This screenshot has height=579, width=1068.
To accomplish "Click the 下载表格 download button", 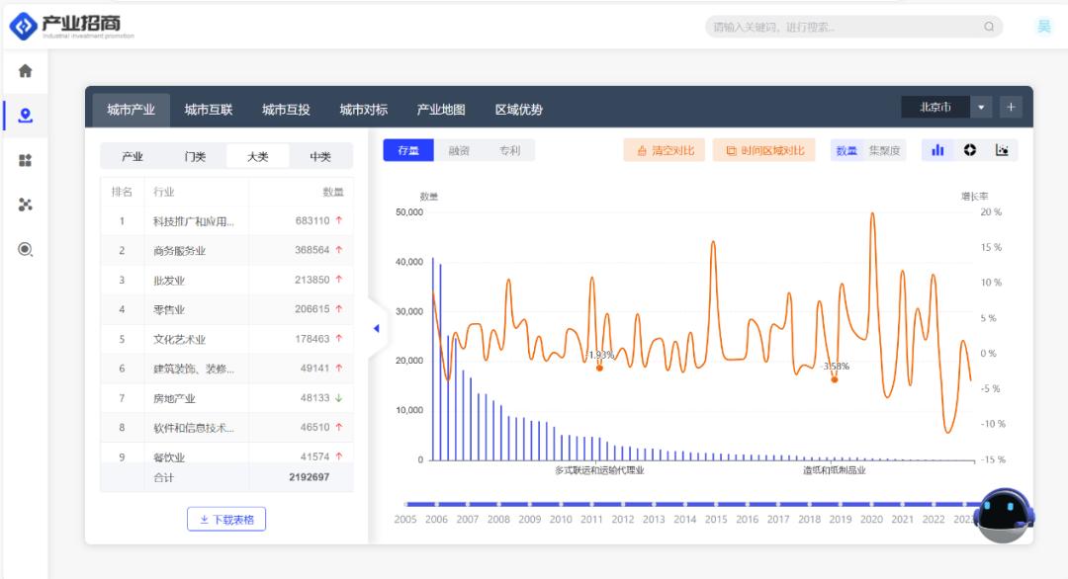I will coord(226,519).
